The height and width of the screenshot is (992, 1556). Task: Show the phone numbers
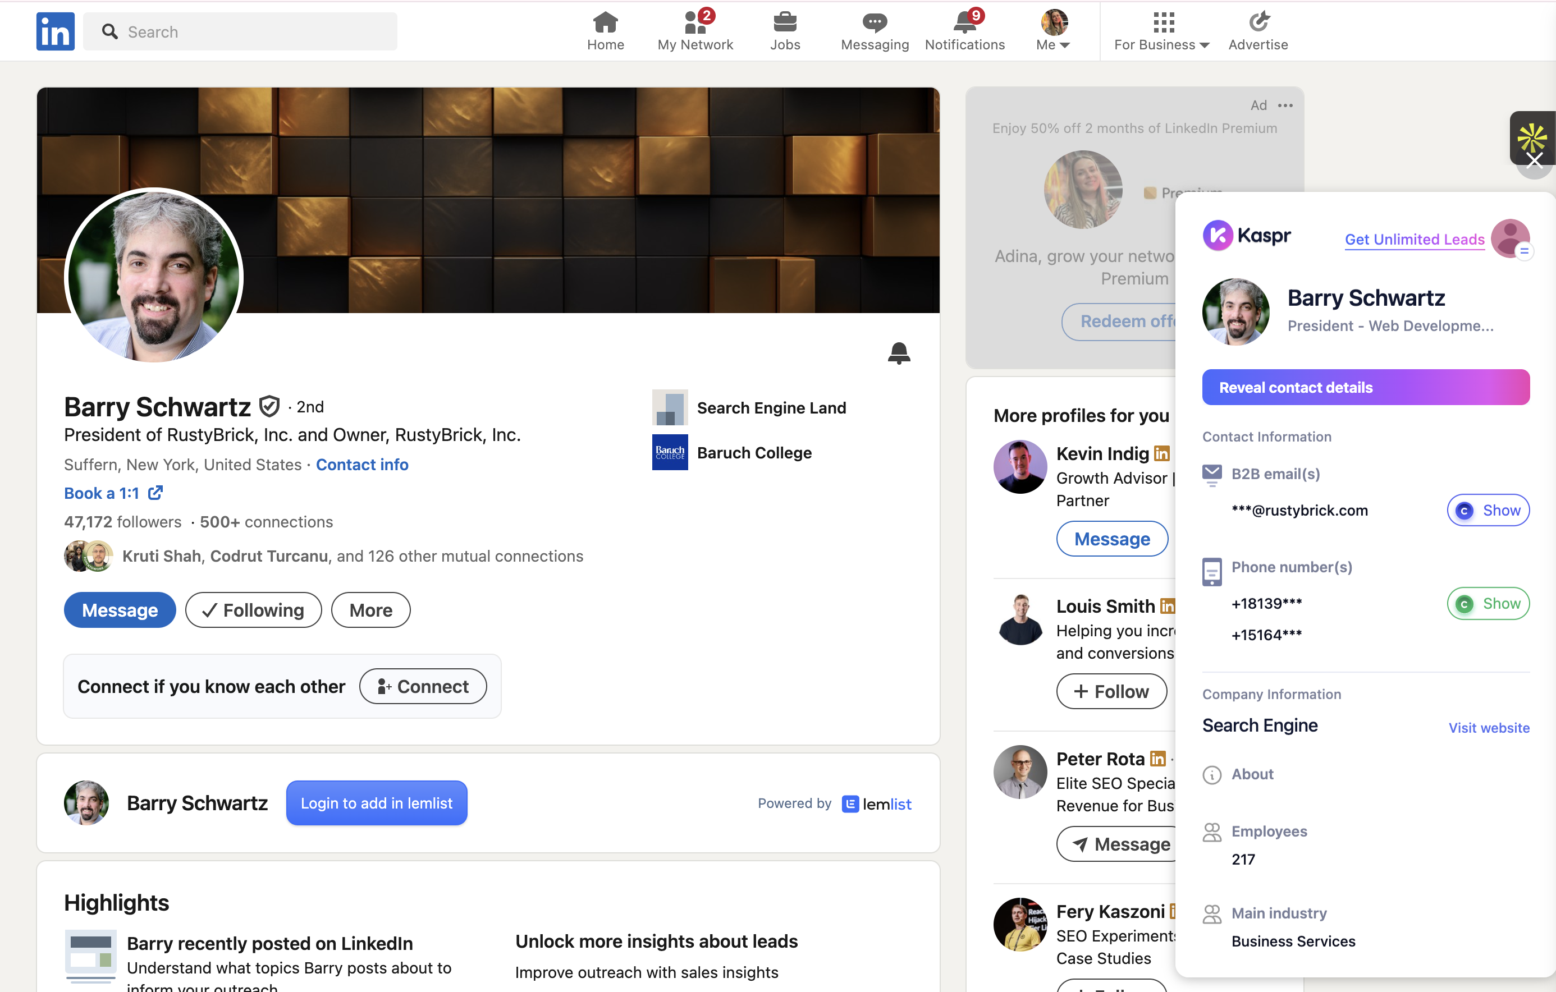tap(1488, 603)
